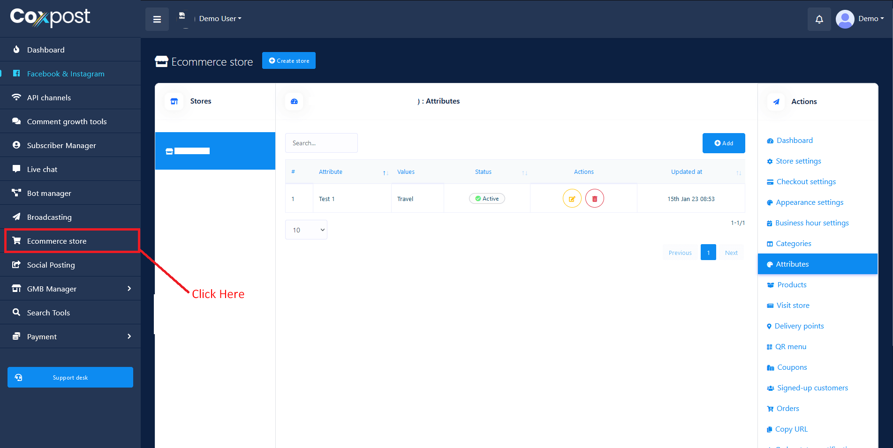Click the Stores panel shop icon
893x448 pixels.
(x=174, y=101)
